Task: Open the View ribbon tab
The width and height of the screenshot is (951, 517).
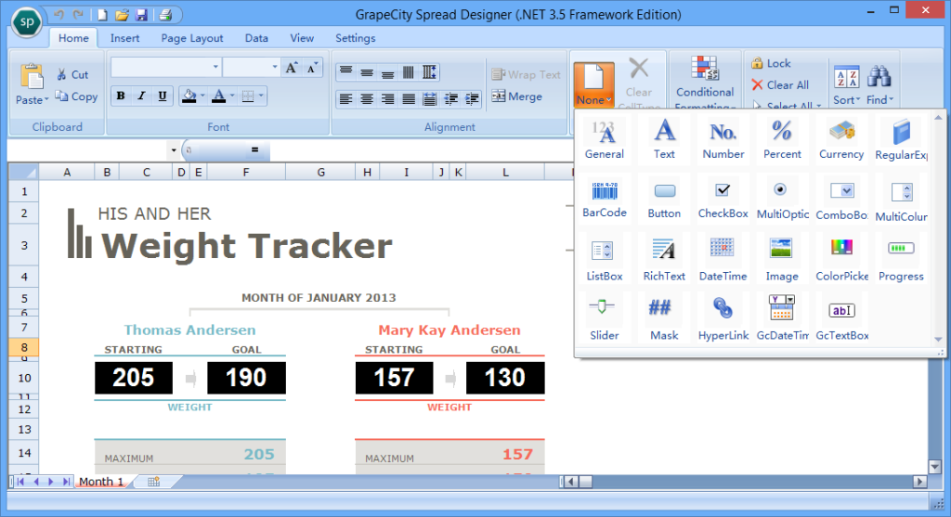Action: (x=302, y=38)
